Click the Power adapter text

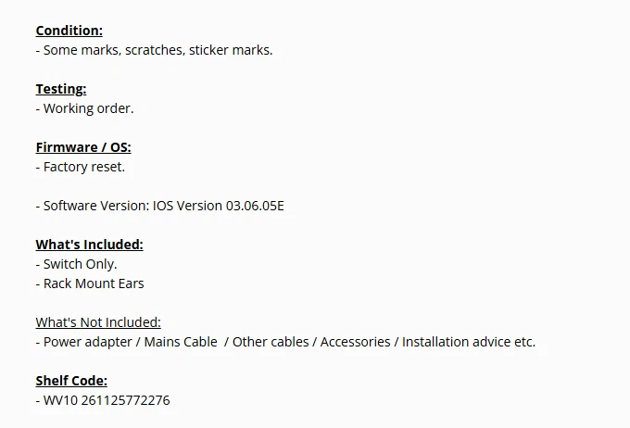(87, 342)
